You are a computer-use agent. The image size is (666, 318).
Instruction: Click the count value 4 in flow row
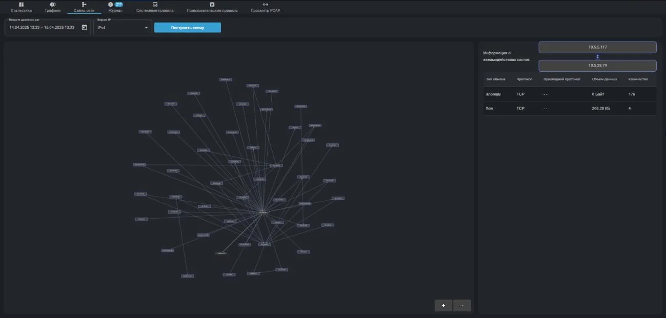(x=630, y=109)
